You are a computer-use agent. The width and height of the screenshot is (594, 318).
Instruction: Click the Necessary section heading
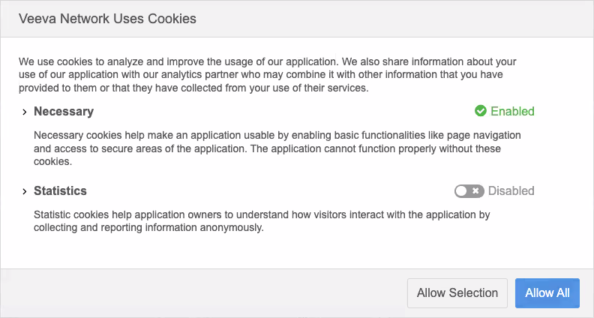[x=64, y=112]
